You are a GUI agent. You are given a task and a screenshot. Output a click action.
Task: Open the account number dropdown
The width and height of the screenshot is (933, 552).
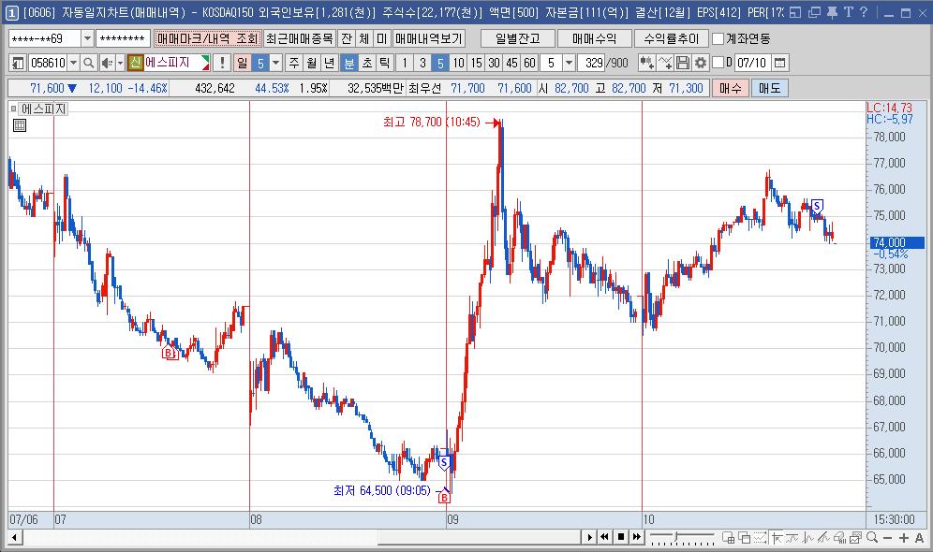tap(87, 38)
